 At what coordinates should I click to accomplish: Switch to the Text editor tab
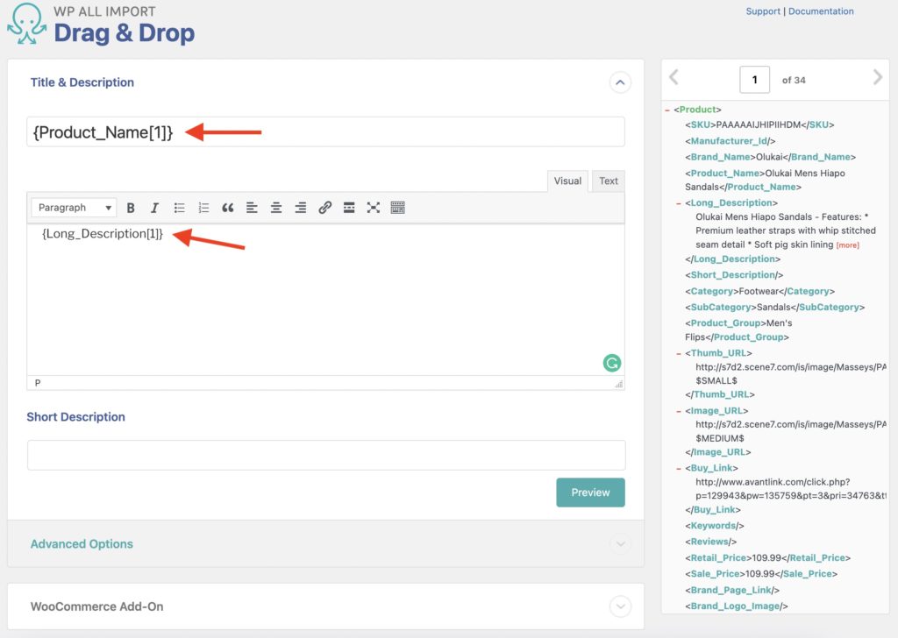click(x=608, y=181)
